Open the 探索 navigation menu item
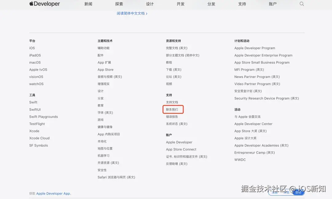Viewport: 332px width, 199px height. [x=119, y=4]
